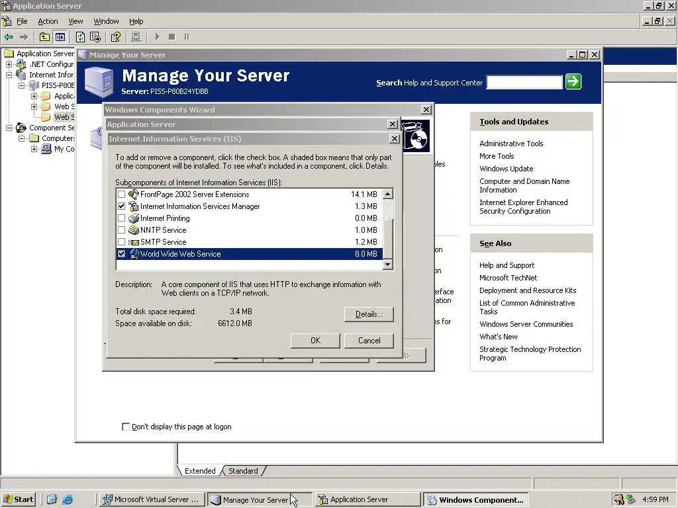The height and width of the screenshot is (508, 678).
Task: Expand the .NET Configuration tree node
Action: pyautogui.click(x=9, y=64)
